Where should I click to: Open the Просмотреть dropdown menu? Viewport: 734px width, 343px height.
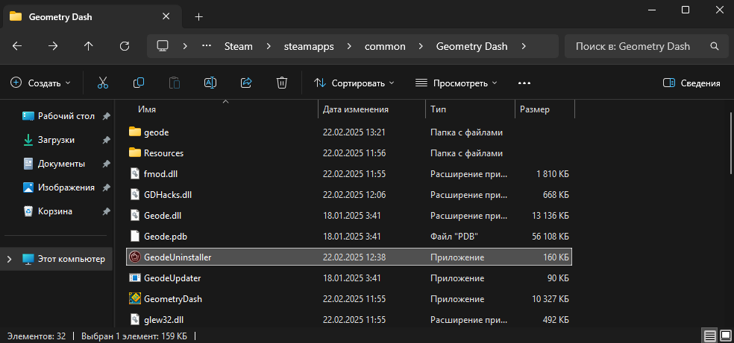click(x=456, y=83)
